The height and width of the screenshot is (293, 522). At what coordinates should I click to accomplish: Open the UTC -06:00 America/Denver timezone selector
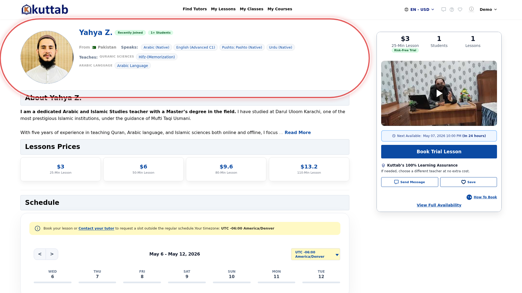pos(315,254)
